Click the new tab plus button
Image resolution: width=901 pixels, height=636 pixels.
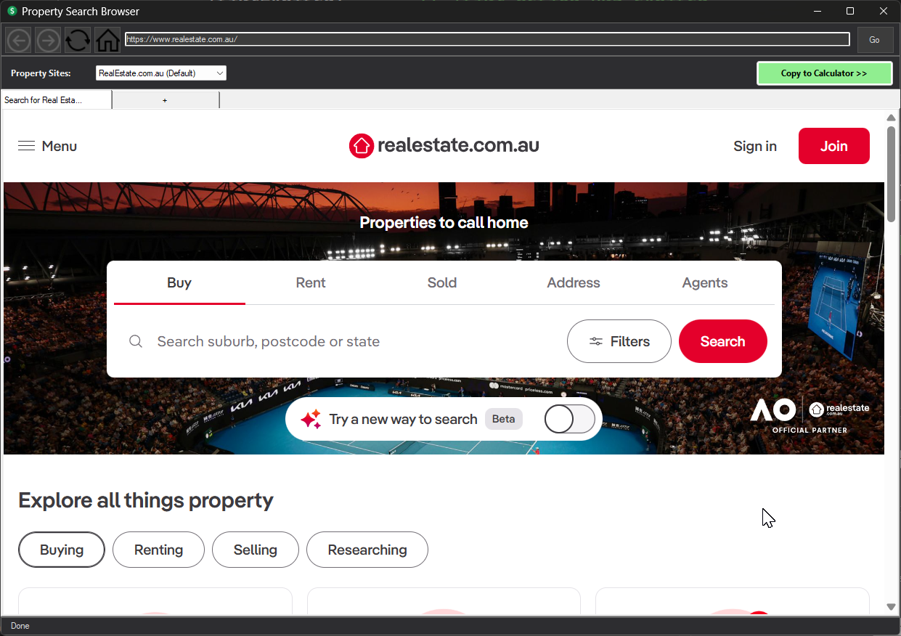point(165,99)
